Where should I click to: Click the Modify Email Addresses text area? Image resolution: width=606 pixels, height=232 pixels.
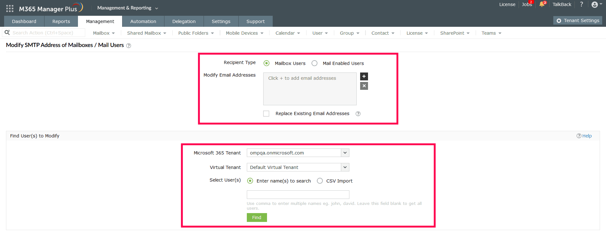(310, 89)
